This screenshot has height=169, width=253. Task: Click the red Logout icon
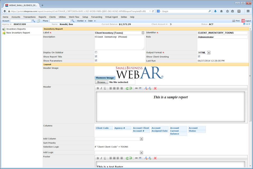pos(243,21)
